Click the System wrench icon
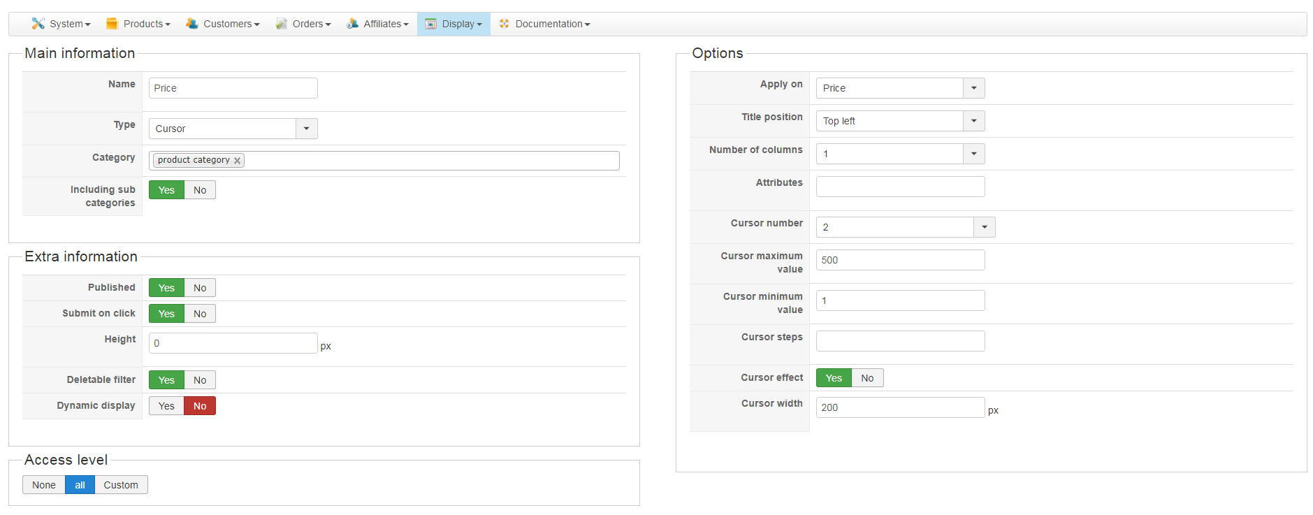This screenshot has width=1313, height=515. (38, 24)
